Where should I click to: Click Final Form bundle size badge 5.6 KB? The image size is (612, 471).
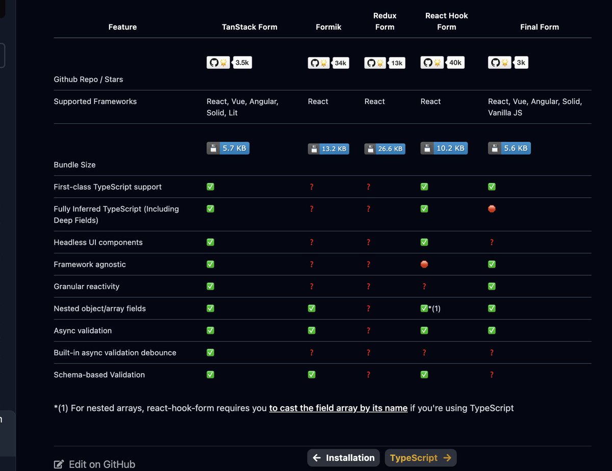509,148
